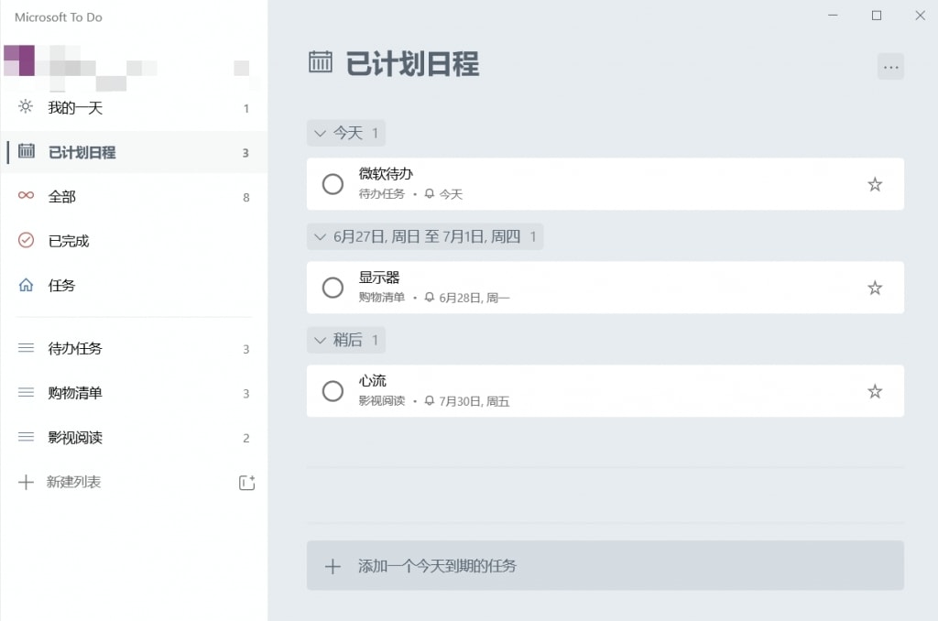
Task: Open the 任务 home icon list
Action: [x=26, y=285]
